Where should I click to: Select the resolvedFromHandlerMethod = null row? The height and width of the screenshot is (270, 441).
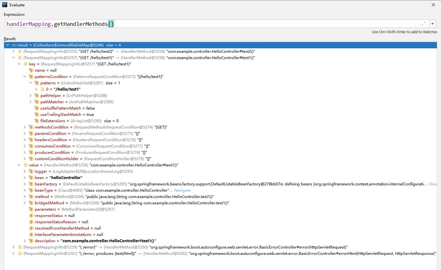point(221,228)
